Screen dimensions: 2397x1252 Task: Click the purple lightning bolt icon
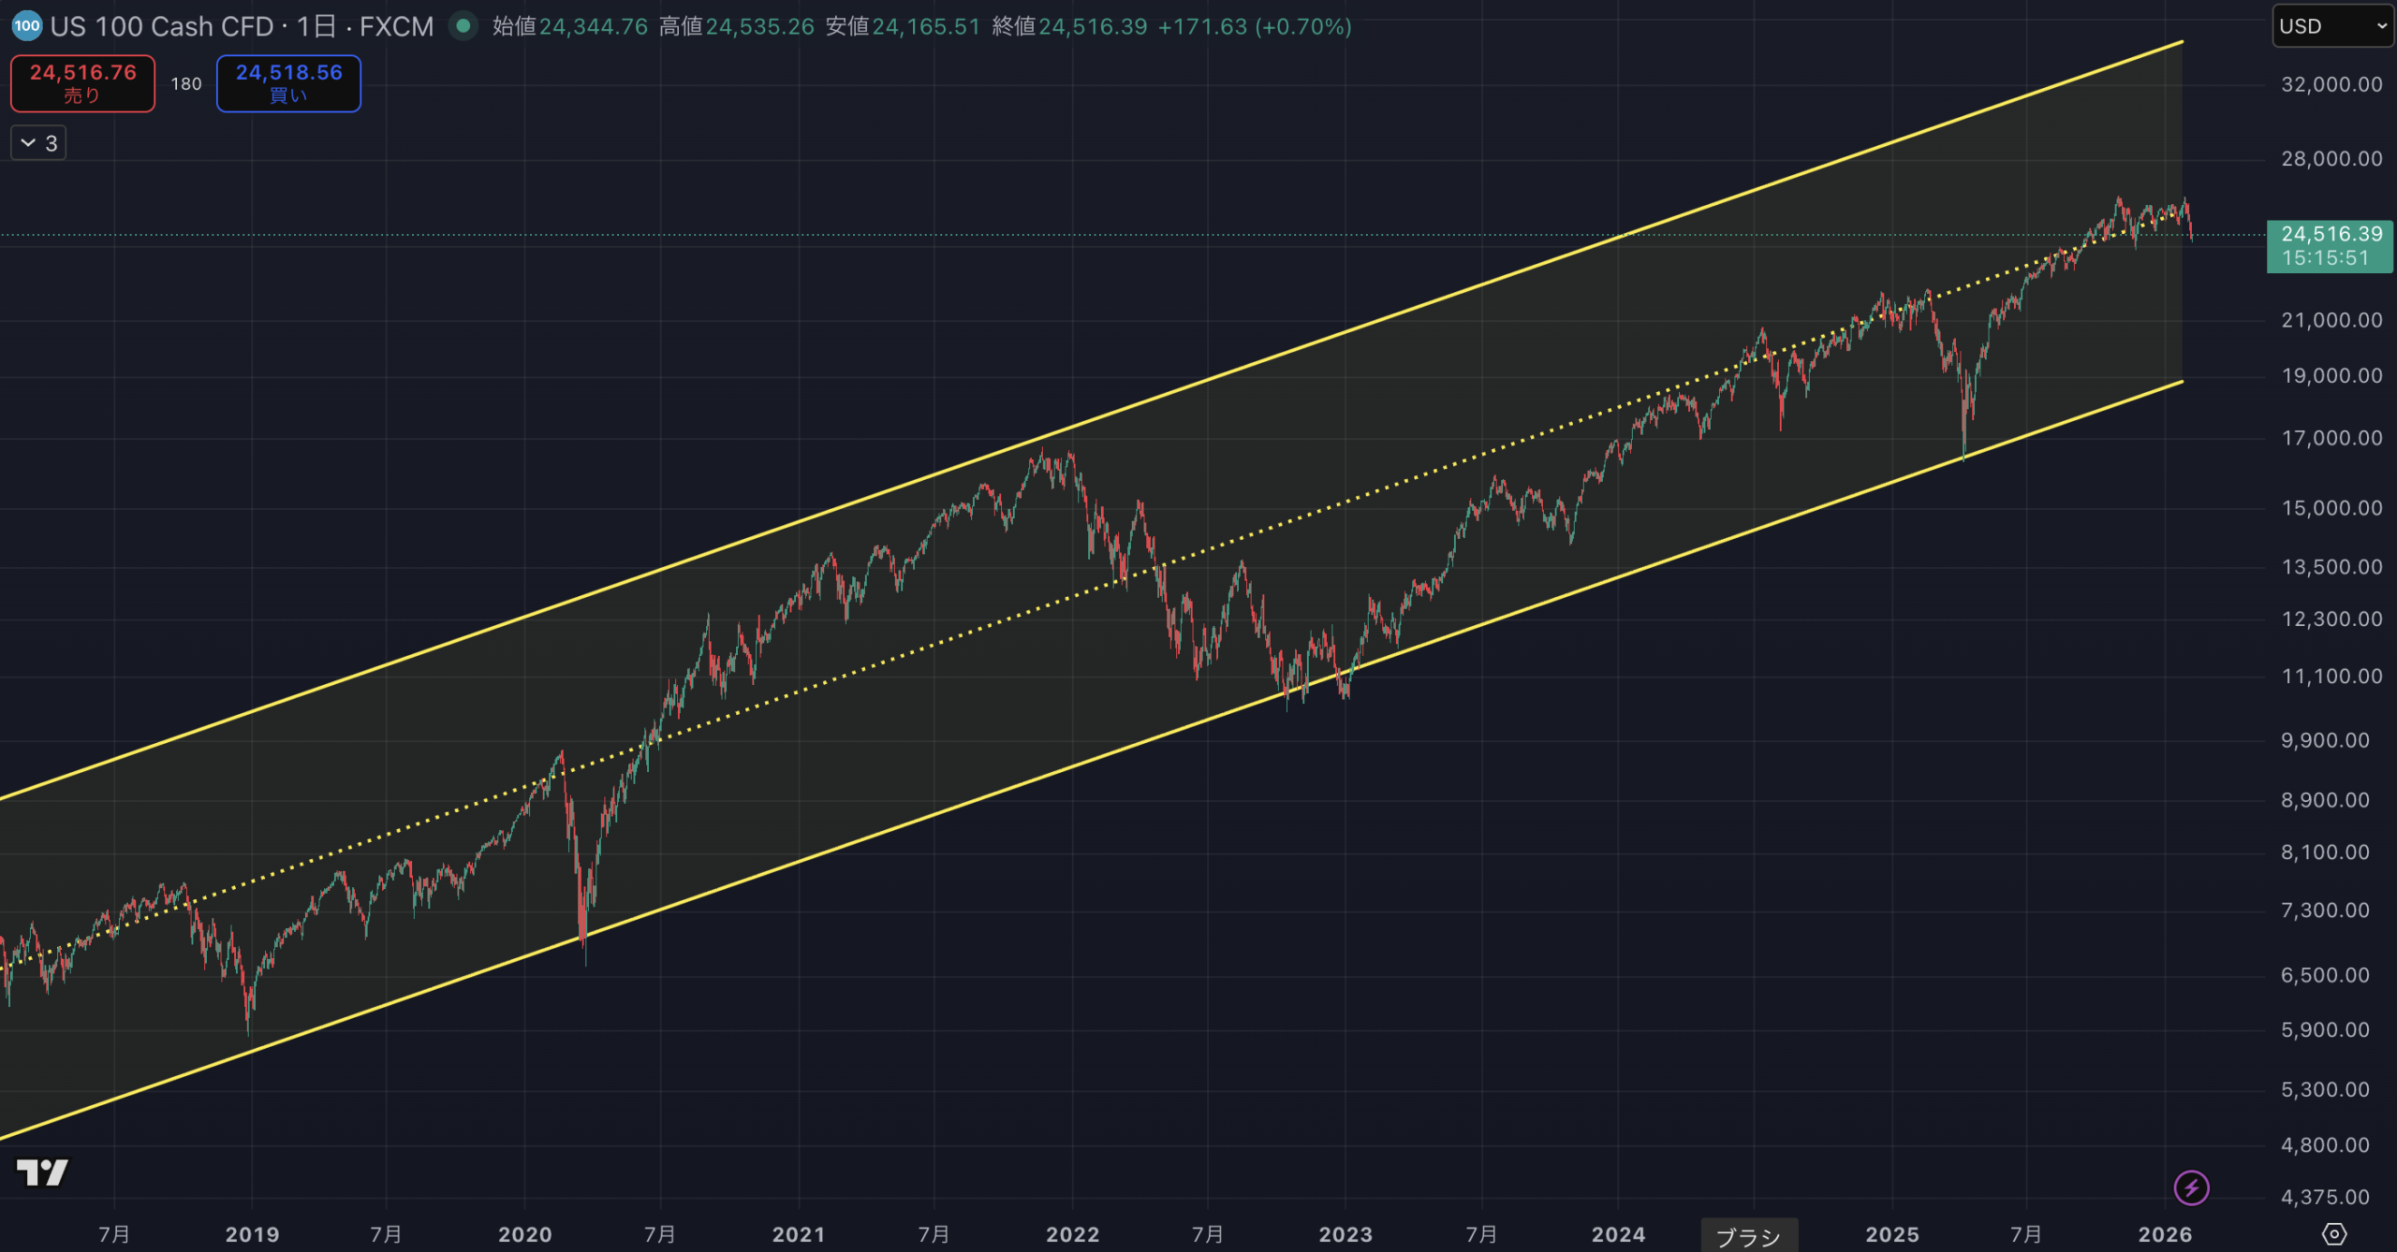[2191, 1188]
